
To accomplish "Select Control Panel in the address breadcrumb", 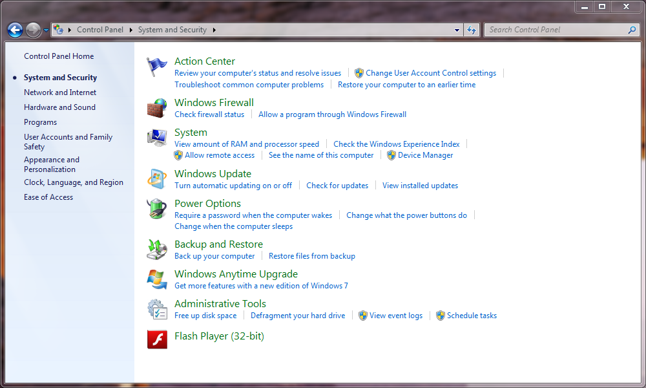I will (x=100, y=30).
